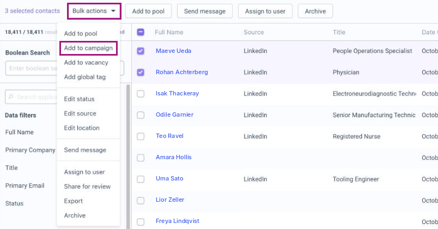Open Freya Lindqvist's contact profile
This screenshot has width=438, height=229.
tap(178, 221)
